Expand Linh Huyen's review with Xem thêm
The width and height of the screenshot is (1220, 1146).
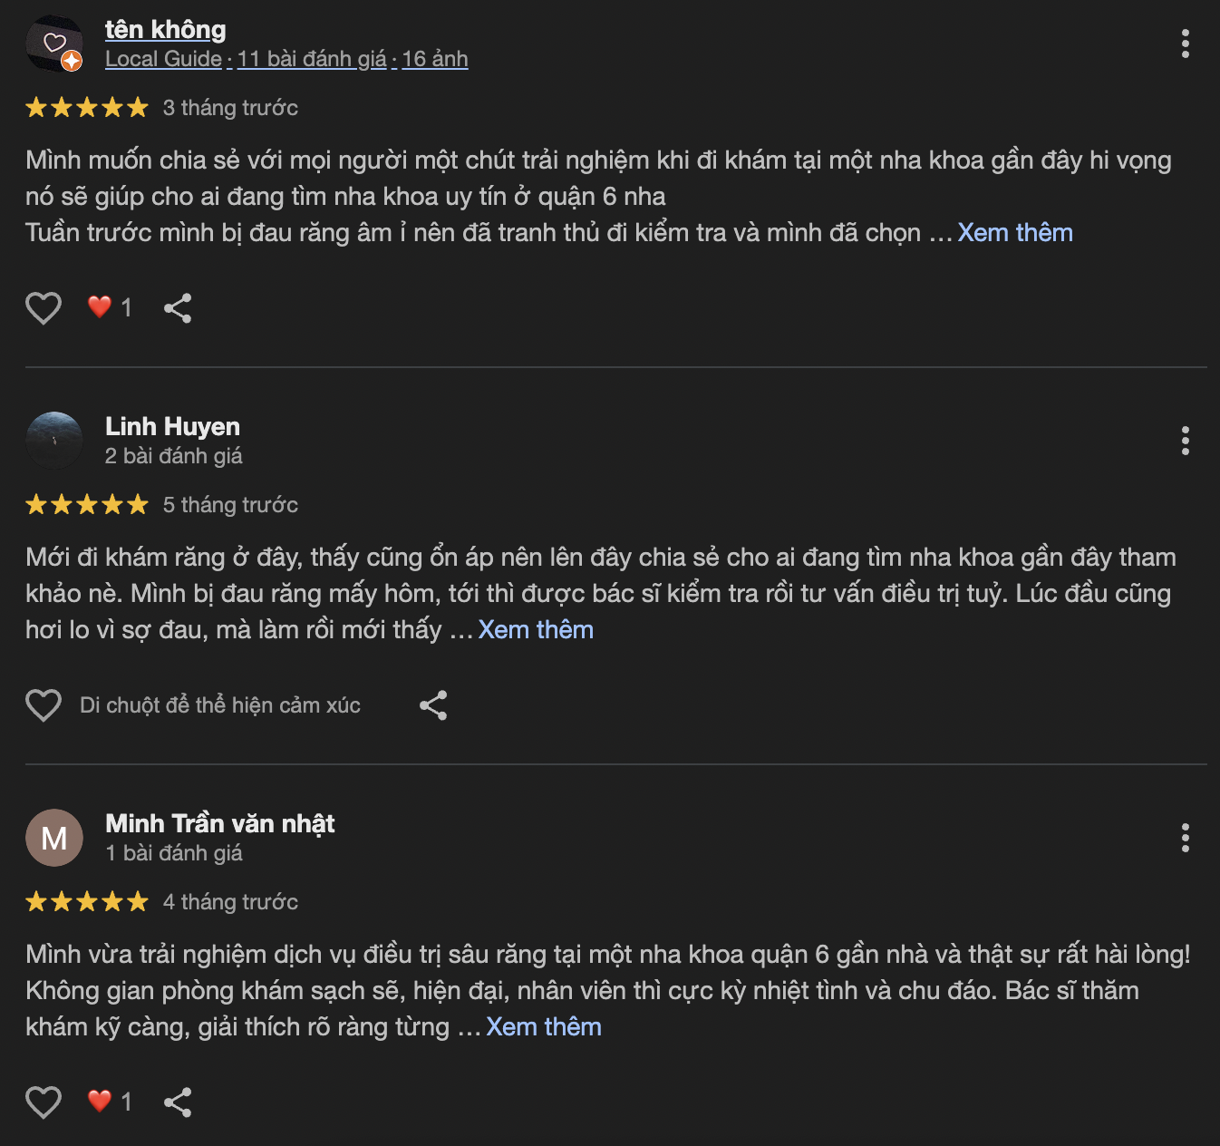click(x=536, y=630)
